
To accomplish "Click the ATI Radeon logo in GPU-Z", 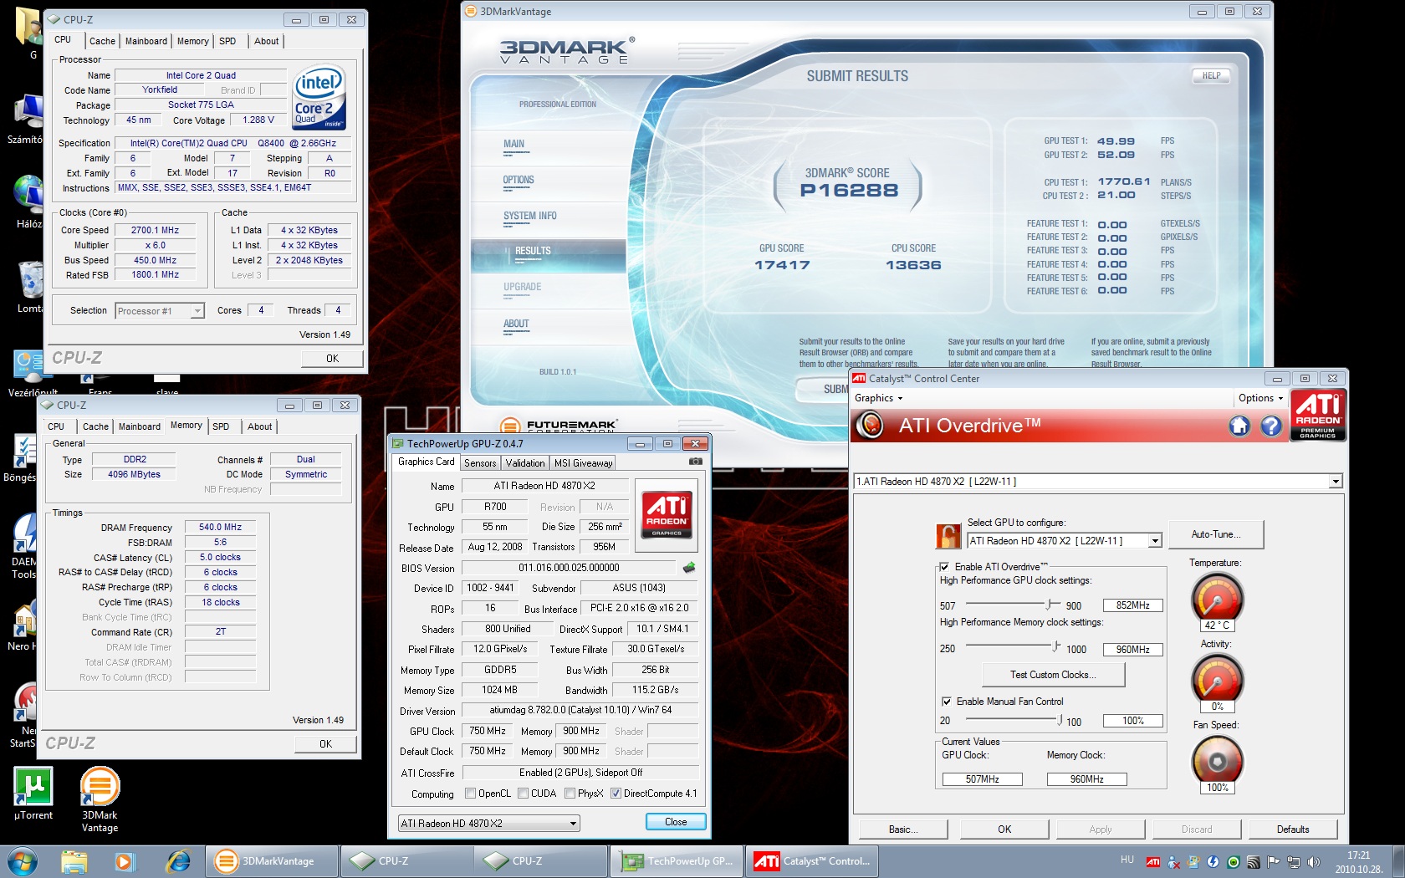I will click(667, 514).
